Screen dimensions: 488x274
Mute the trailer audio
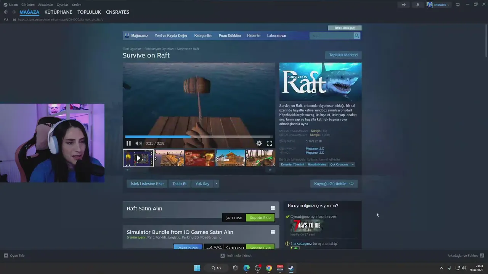click(138, 143)
